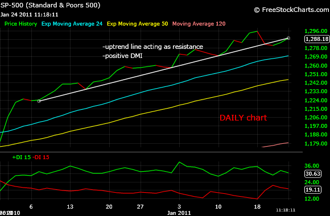Click the date label 13 on time axis

pyautogui.click(x=70, y=207)
